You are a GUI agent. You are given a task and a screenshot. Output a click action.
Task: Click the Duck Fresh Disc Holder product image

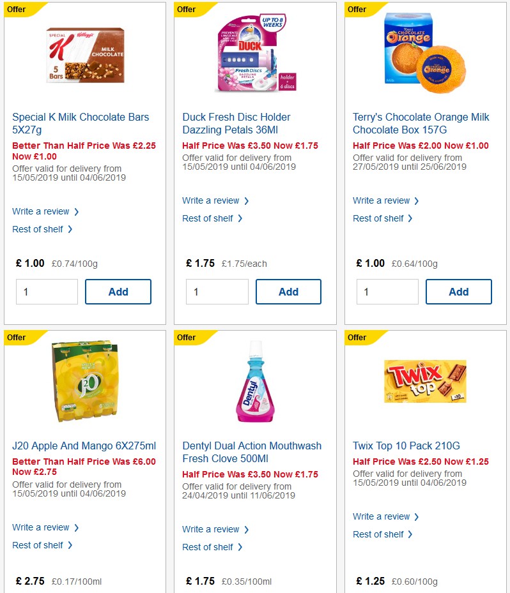tap(254, 54)
